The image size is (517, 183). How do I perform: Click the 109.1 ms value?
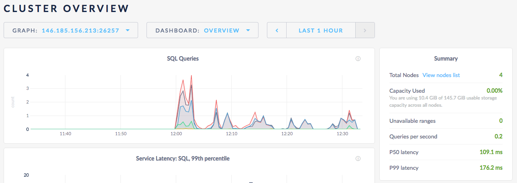(491, 152)
